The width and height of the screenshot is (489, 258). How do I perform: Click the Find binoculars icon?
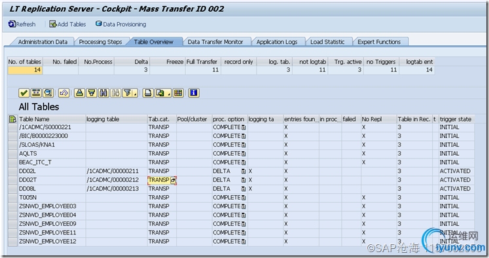click(x=103, y=93)
